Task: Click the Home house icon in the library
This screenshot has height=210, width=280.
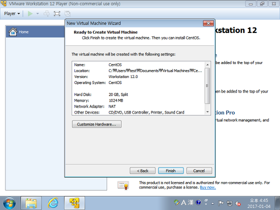Action: [12, 31]
